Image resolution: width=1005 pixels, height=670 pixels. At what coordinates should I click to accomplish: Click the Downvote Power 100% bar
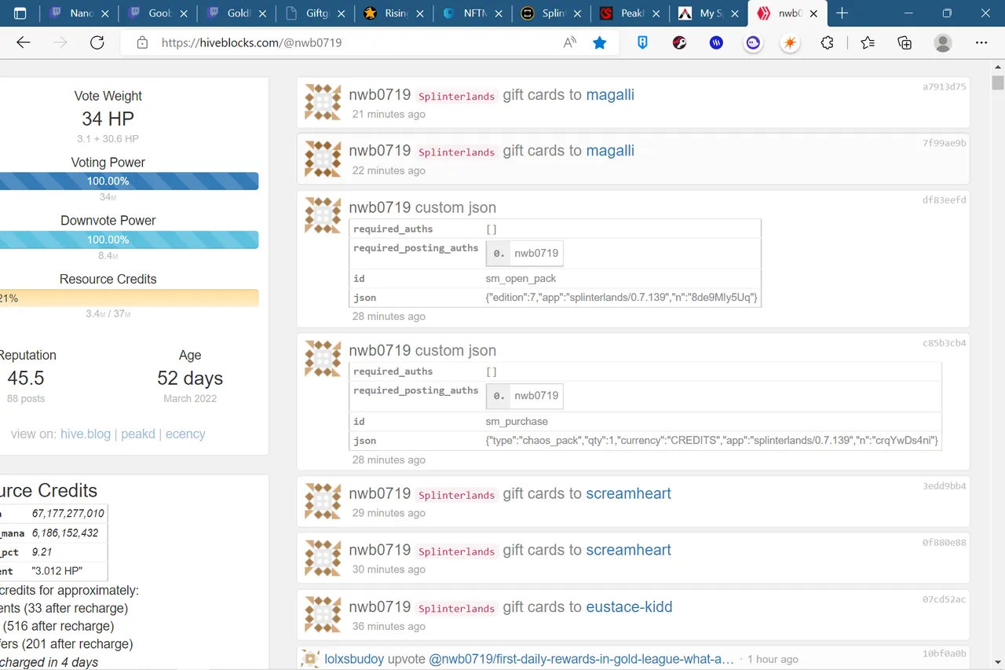click(x=129, y=240)
